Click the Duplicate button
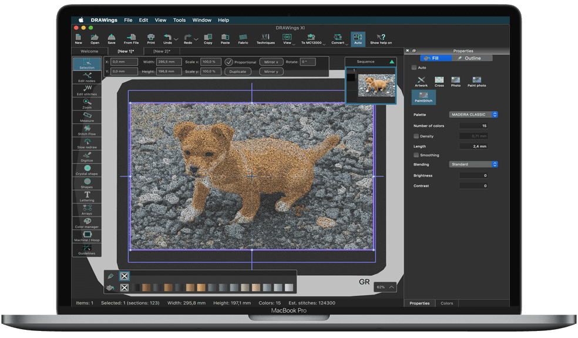 [237, 72]
